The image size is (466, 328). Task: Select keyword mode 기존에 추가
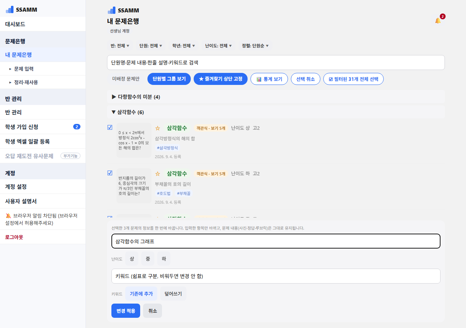pos(141,294)
